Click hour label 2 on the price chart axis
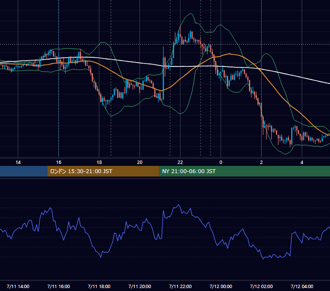The image size is (330, 291). point(262,162)
